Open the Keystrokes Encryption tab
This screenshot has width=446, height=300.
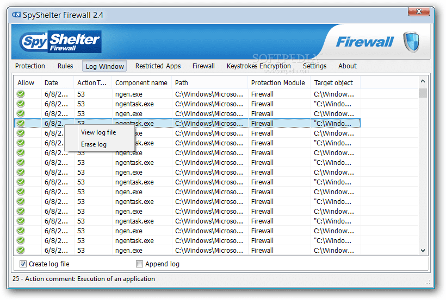[x=258, y=66]
